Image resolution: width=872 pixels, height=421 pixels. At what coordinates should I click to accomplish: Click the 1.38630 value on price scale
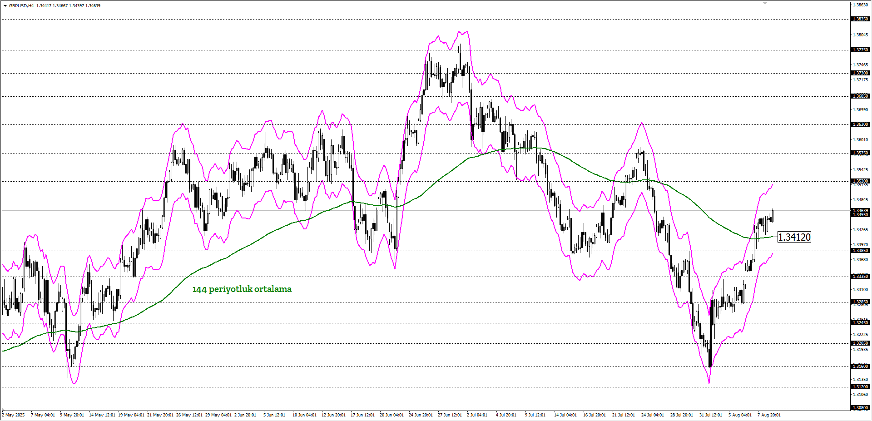point(861,5)
